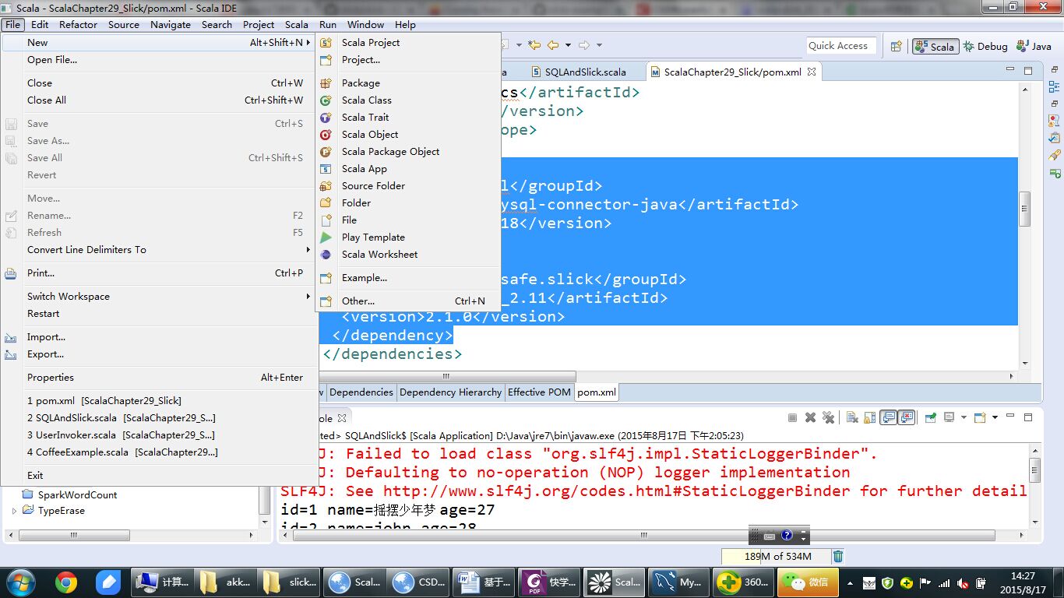Click Other... in the New submenu
Screen dimensions: 1064x598
pos(407,301)
